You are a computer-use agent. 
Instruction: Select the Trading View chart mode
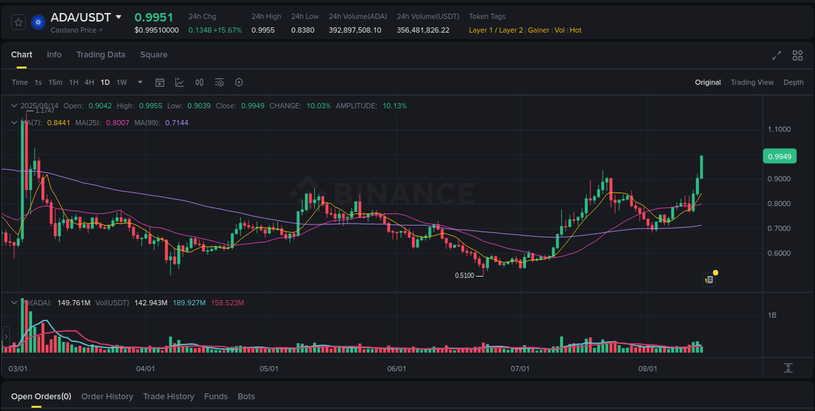(x=752, y=82)
